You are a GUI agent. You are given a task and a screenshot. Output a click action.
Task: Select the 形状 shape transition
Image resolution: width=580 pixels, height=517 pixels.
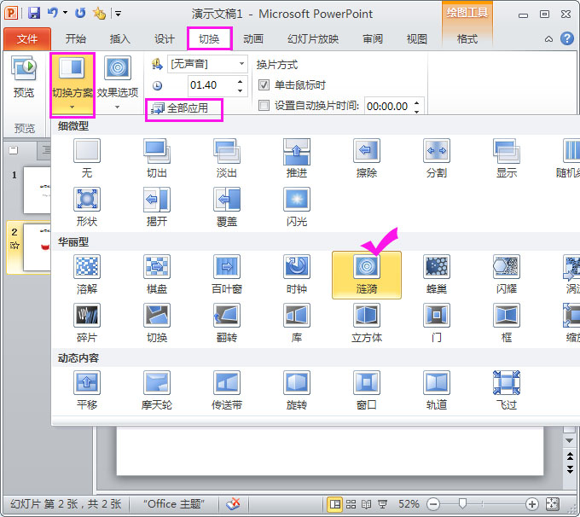tap(86, 206)
